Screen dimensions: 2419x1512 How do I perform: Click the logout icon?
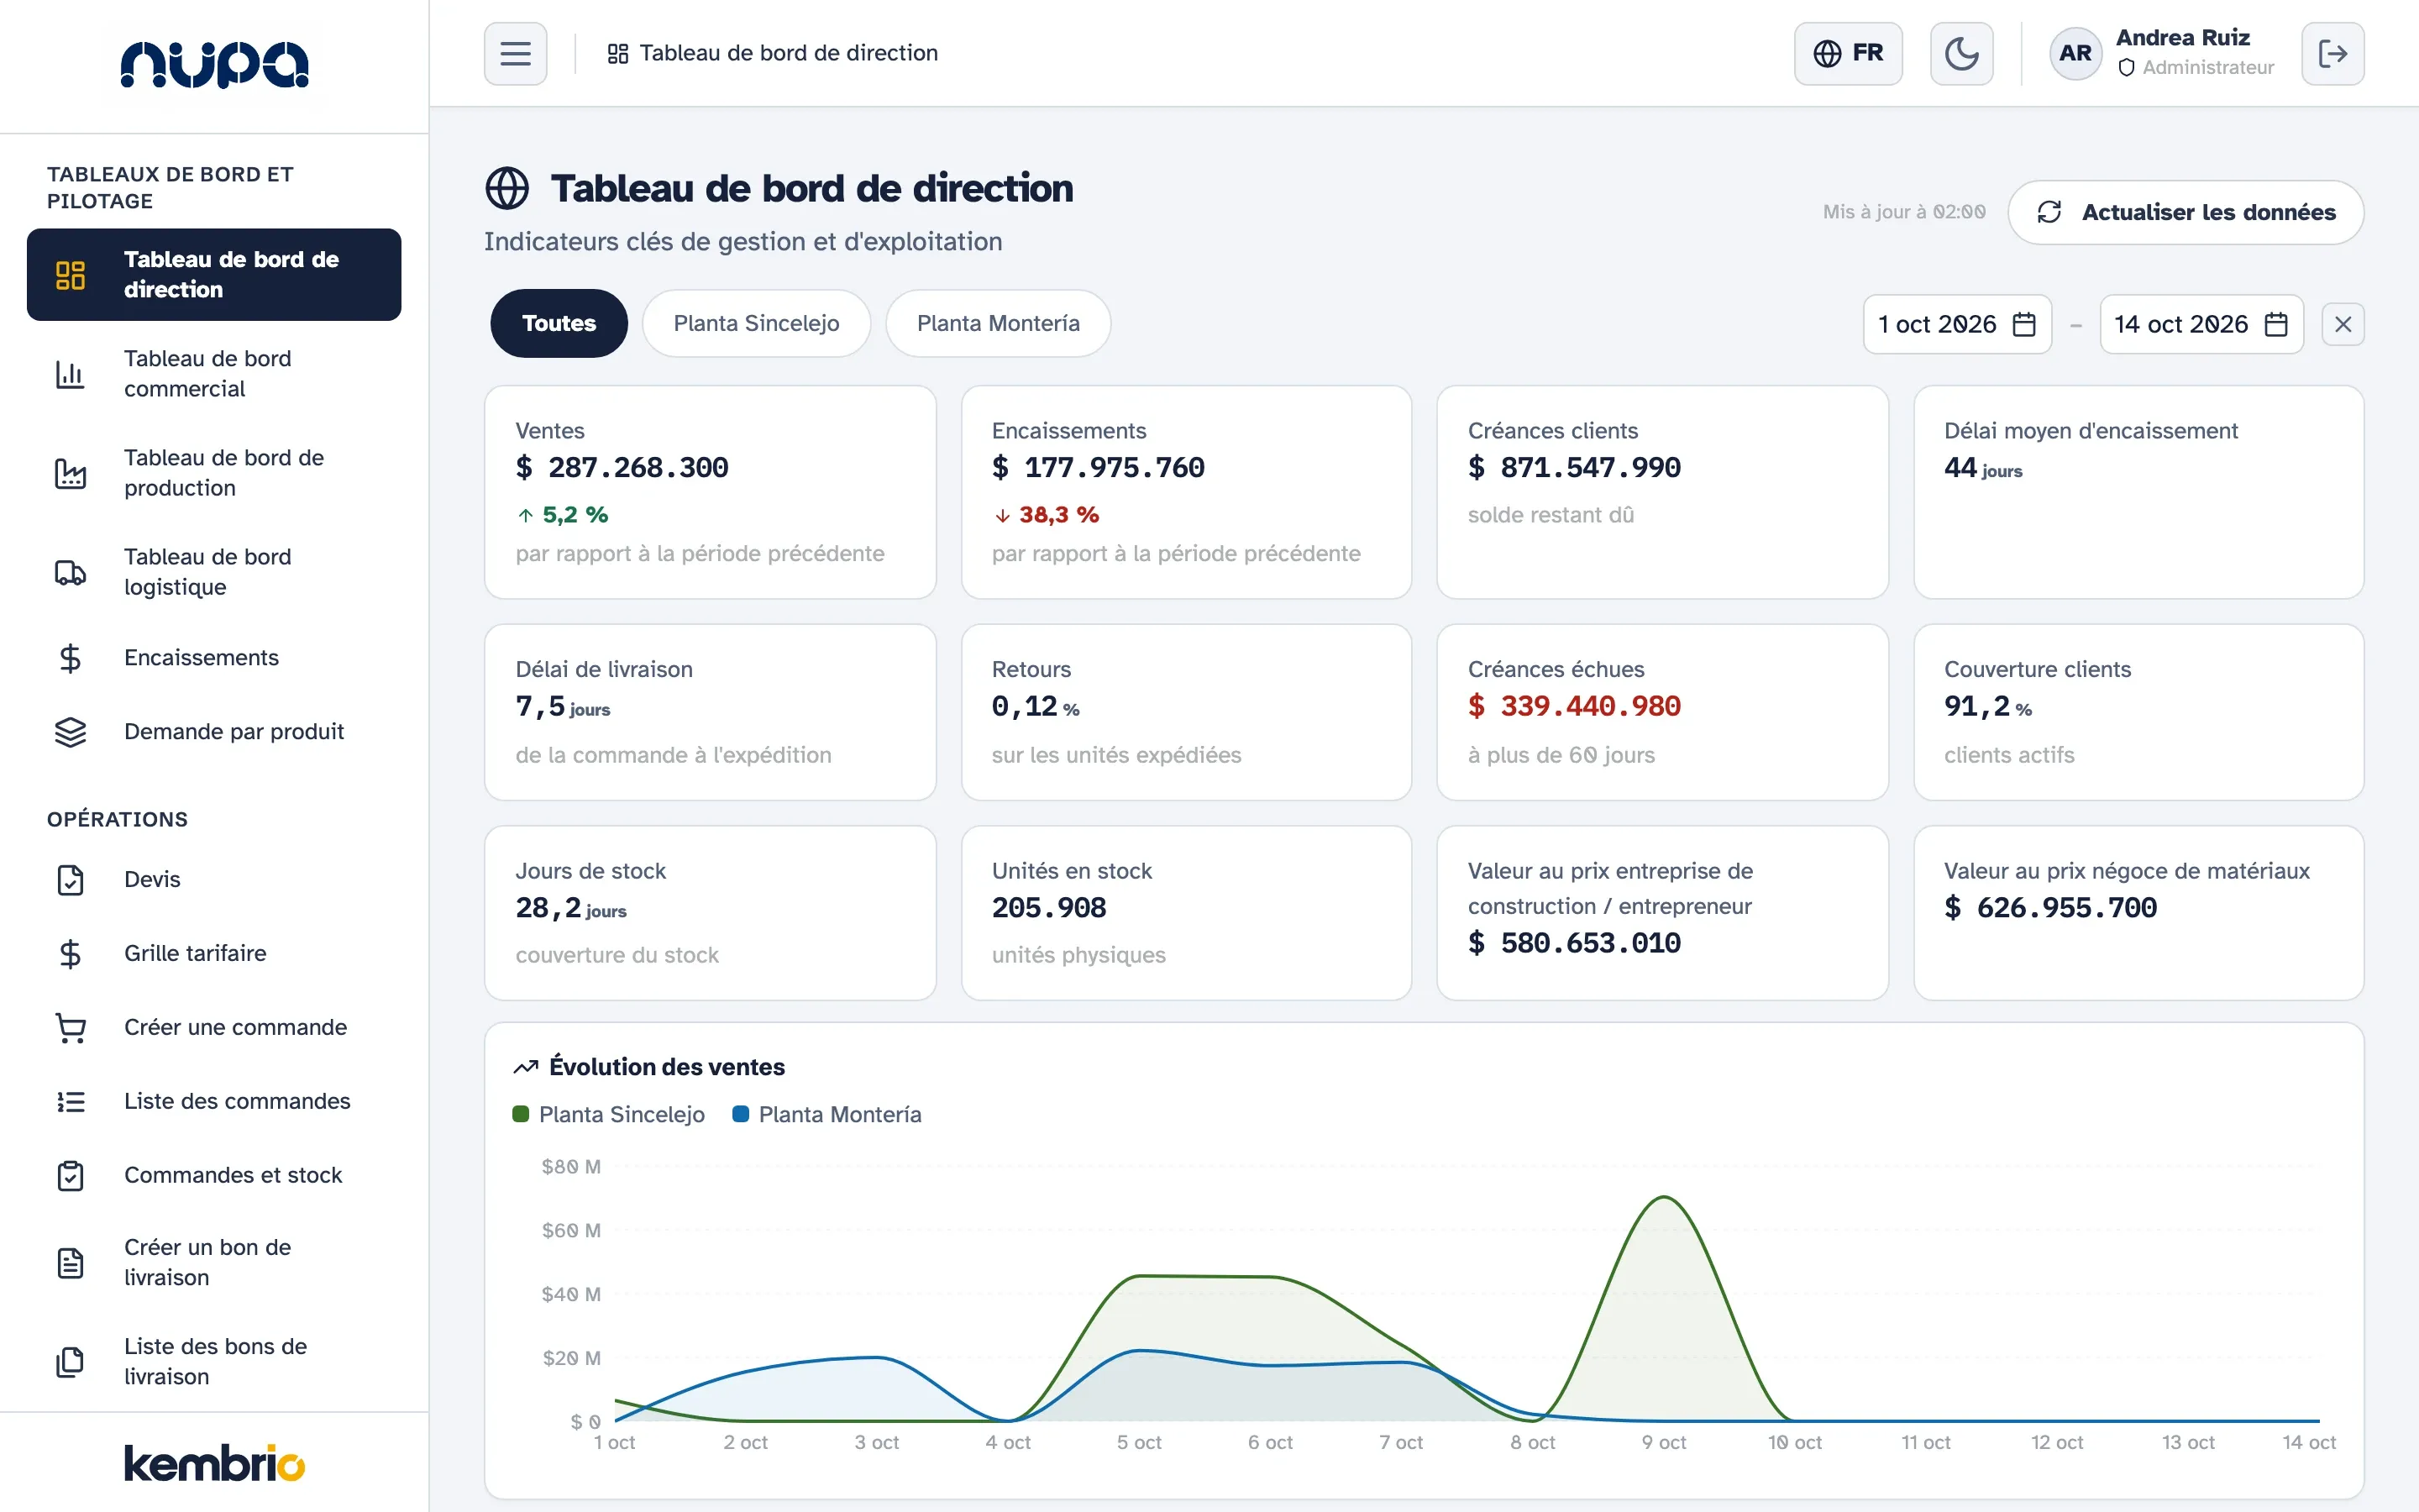pyautogui.click(x=2332, y=53)
